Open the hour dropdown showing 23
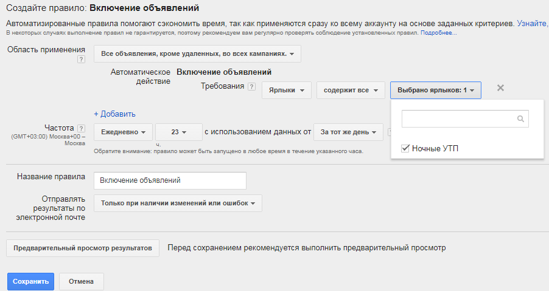 click(x=178, y=132)
